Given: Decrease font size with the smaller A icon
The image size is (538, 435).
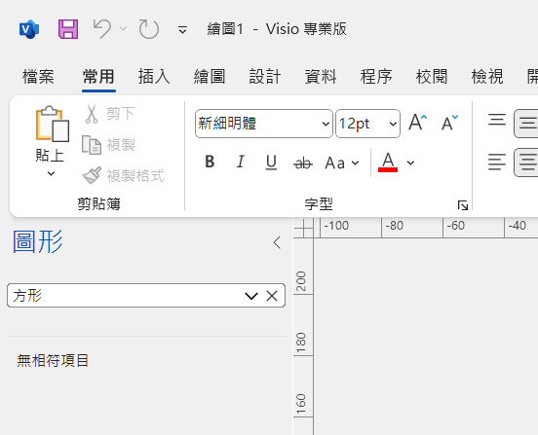Looking at the screenshot, I should coord(449,123).
